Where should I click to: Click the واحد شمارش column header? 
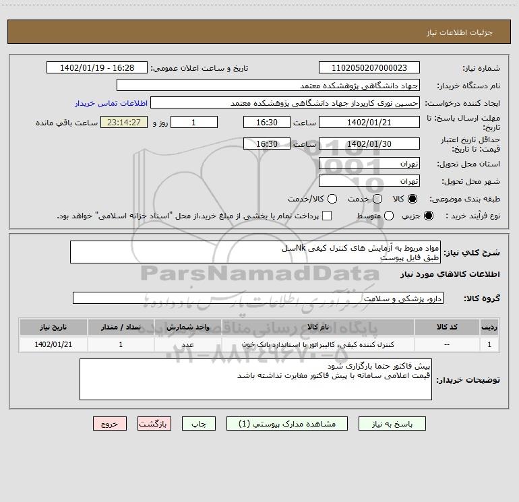[187, 327]
